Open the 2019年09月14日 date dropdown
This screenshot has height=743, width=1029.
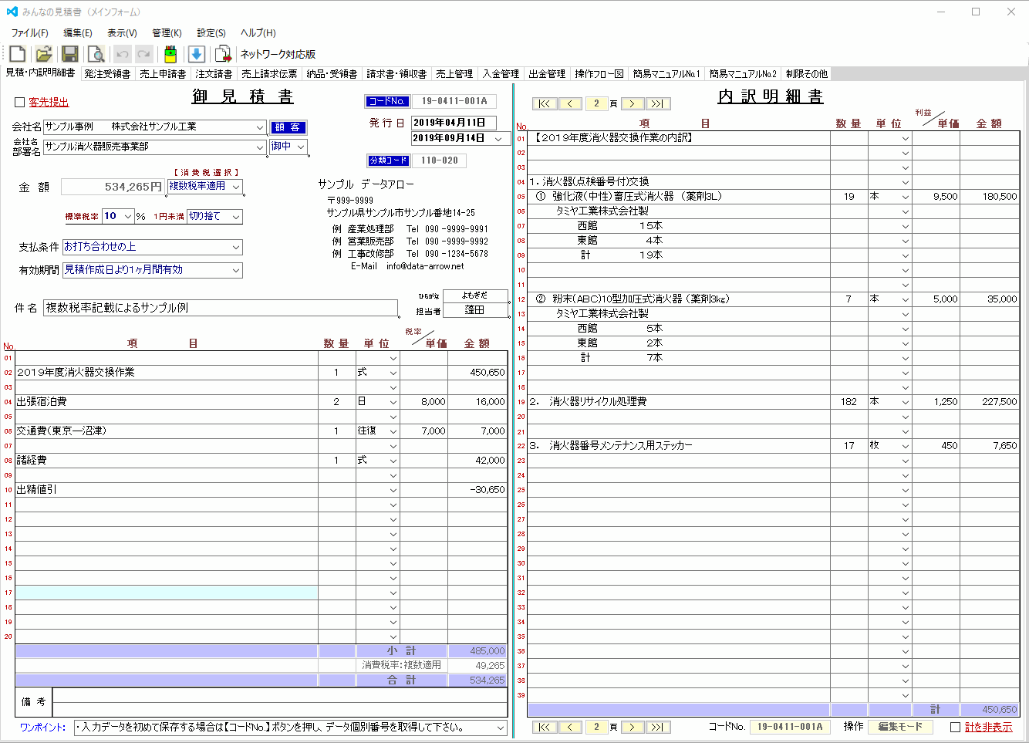pyautogui.click(x=498, y=139)
